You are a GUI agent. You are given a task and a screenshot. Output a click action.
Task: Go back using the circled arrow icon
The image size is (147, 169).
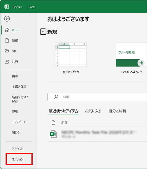point(7,19)
